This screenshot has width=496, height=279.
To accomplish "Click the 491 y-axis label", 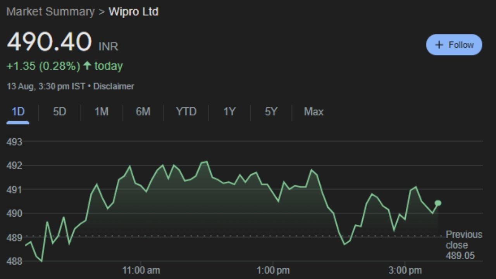I will [14, 189].
